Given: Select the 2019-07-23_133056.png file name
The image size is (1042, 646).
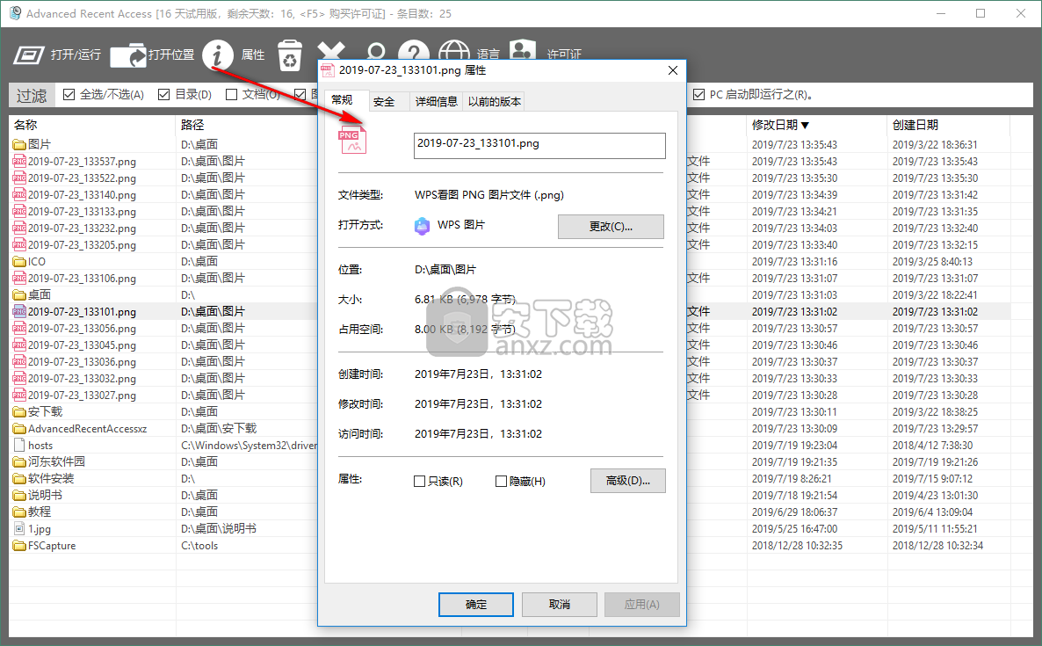Looking at the screenshot, I should tap(82, 329).
